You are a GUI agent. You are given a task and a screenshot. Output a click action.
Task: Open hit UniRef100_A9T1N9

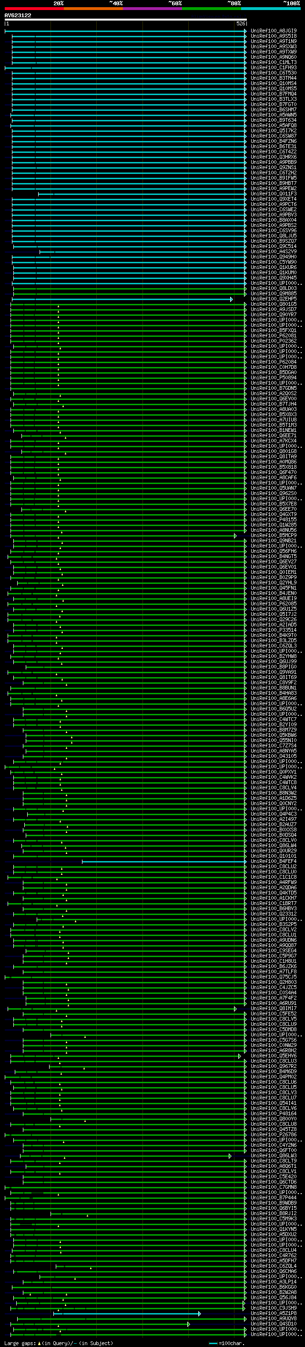point(274,41)
